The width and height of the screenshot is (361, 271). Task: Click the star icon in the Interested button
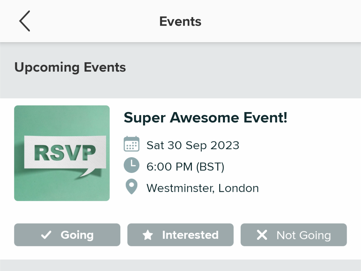point(148,235)
